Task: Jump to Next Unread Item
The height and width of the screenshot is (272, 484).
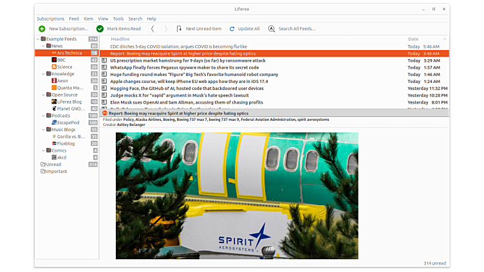Action: [x=200, y=29]
